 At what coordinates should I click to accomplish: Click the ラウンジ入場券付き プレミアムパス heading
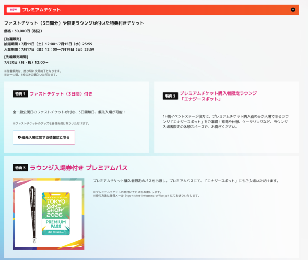pos(79,168)
